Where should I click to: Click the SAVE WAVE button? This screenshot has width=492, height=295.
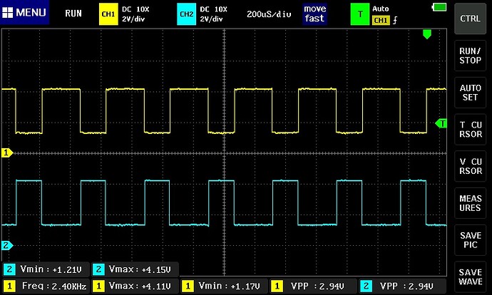coord(470,276)
